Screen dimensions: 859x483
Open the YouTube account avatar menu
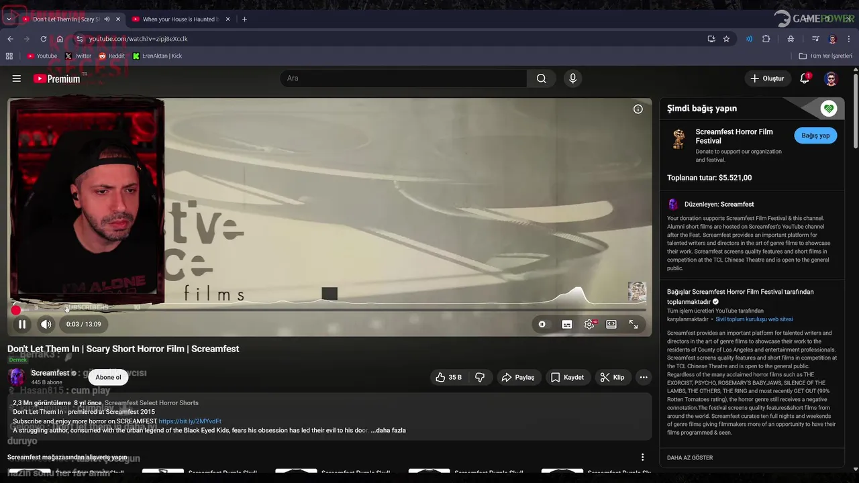point(831,78)
